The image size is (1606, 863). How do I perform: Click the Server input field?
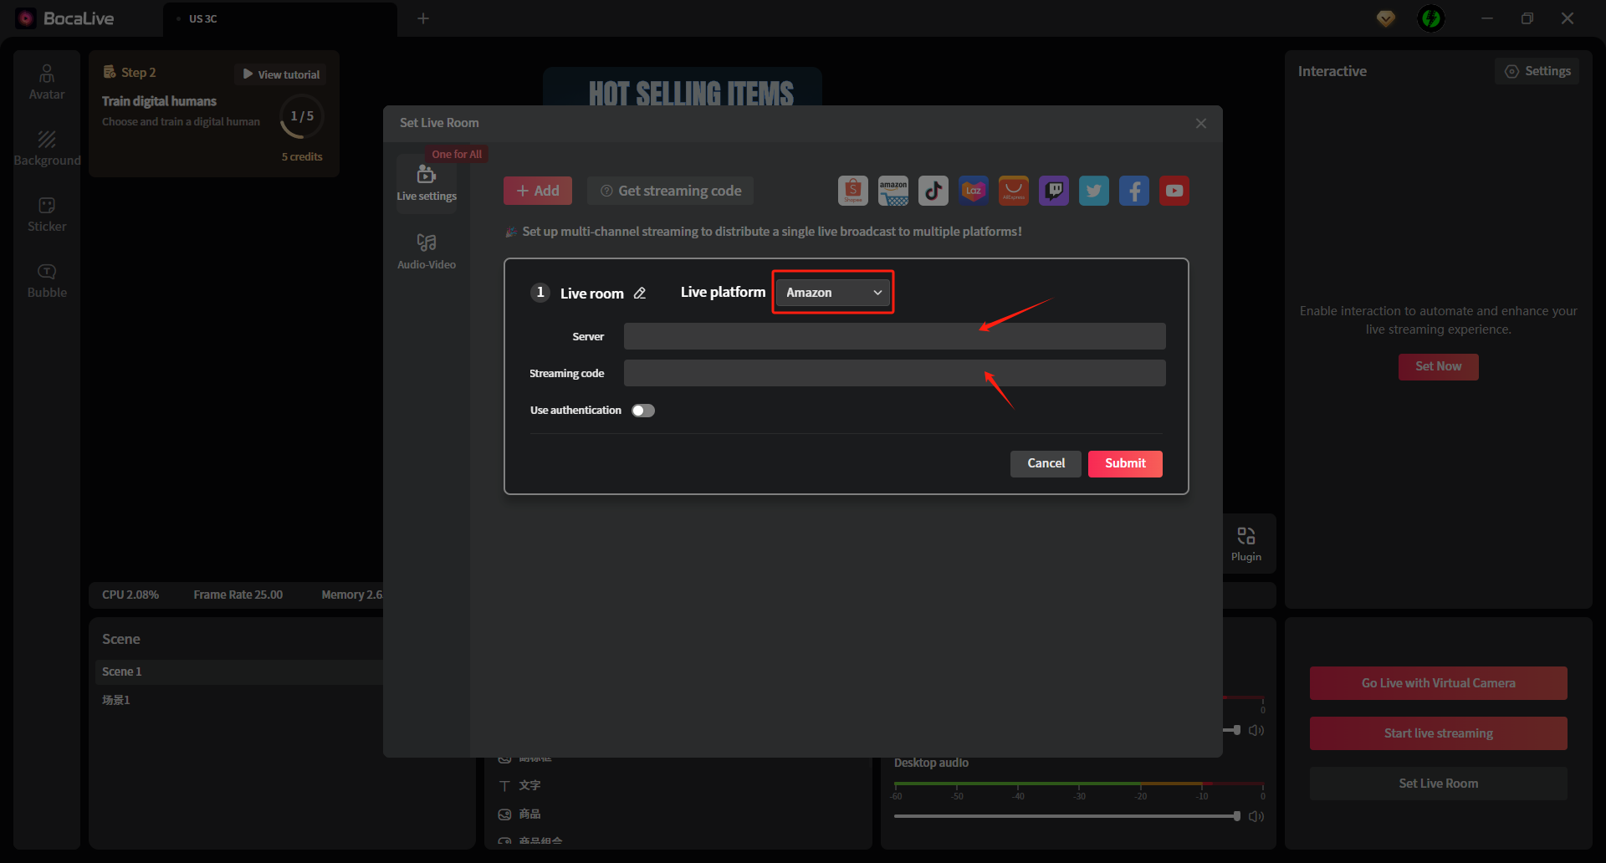pyautogui.click(x=894, y=336)
